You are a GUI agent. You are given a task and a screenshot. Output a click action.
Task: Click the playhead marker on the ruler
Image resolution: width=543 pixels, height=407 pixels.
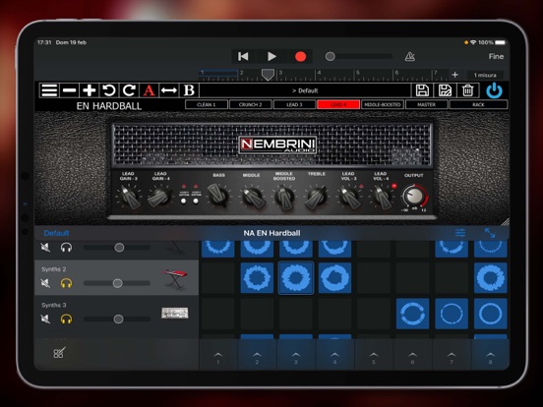268,75
